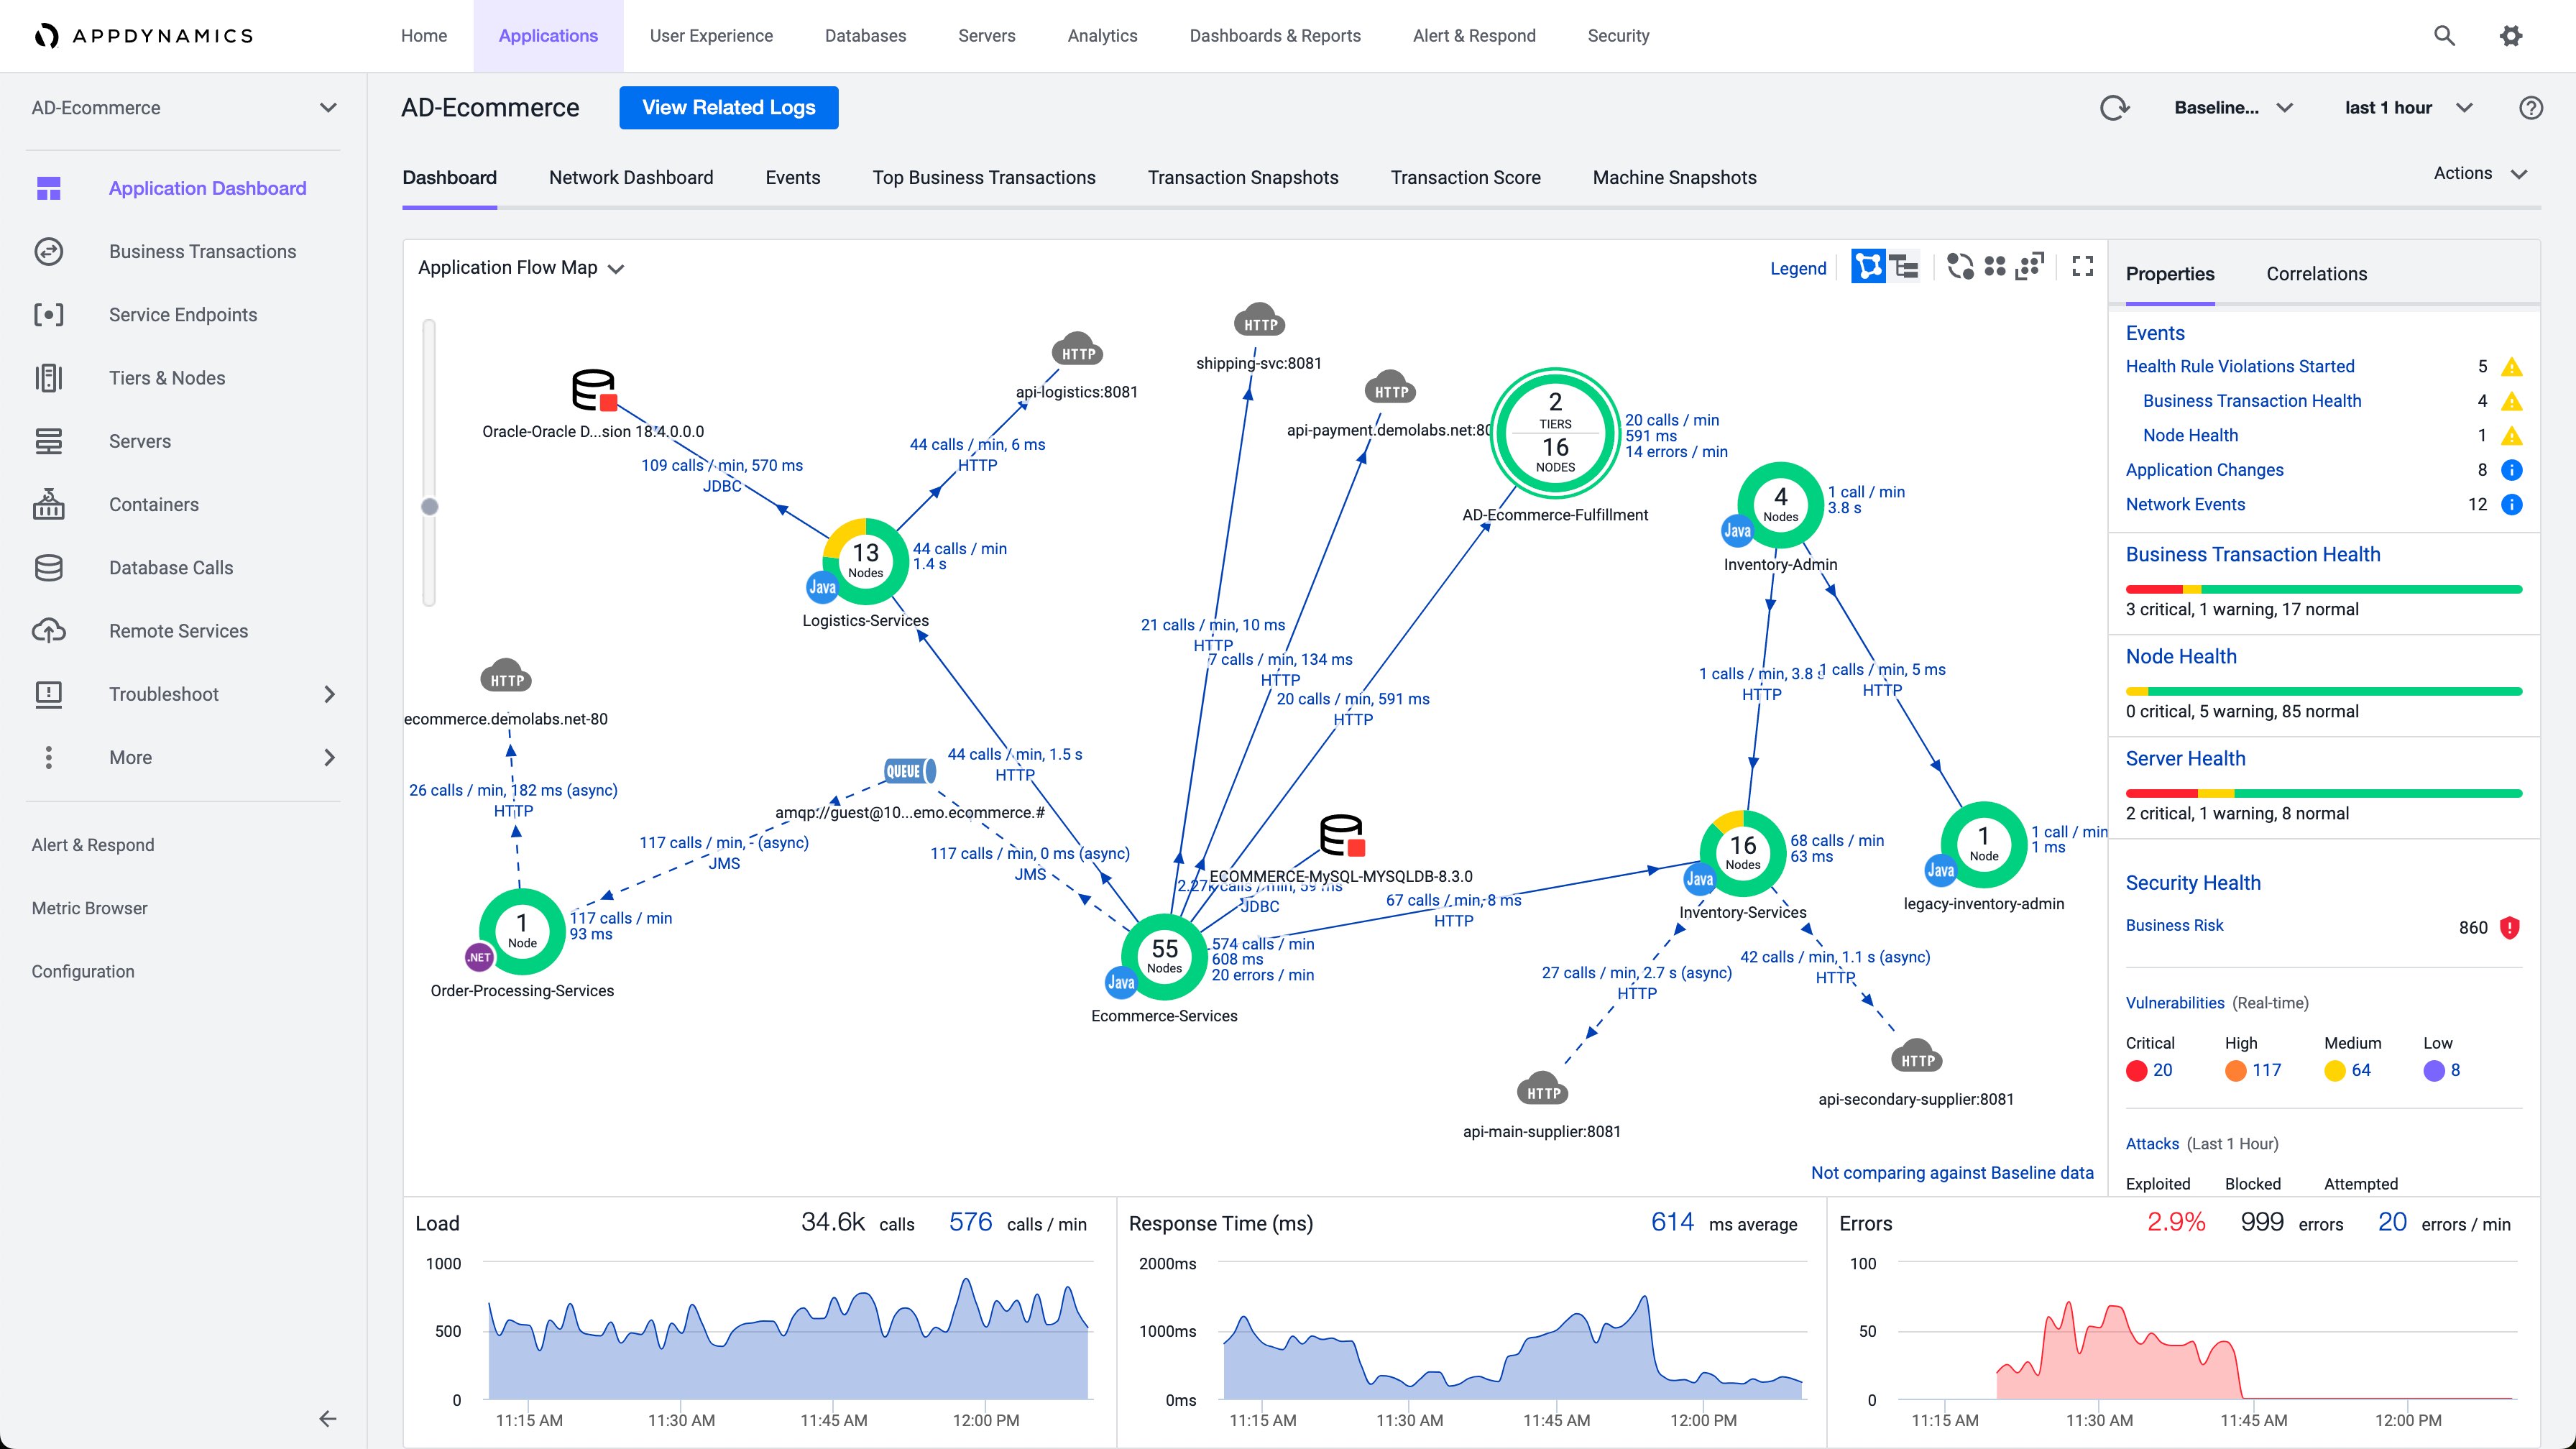Click the Business Risk shield icon

(2510, 927)
